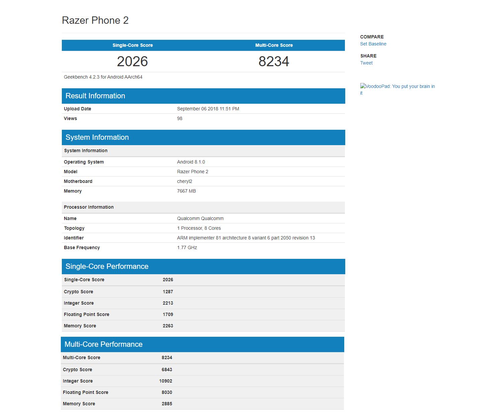
Task: Click the COMPARE sidebar heading
Action: (372, 37)
